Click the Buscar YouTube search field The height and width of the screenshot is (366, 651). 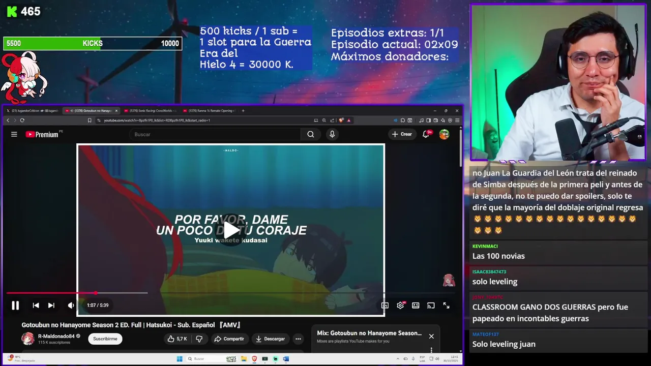click(x=215, y=134)
